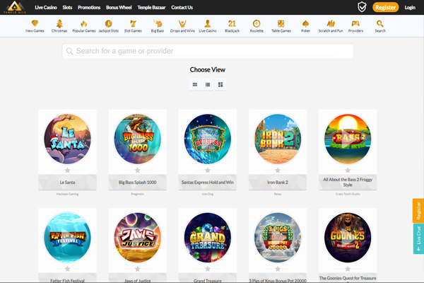Play Fatter Fish Festival thumbnail
Screen dimensions: 424x283
67,238
